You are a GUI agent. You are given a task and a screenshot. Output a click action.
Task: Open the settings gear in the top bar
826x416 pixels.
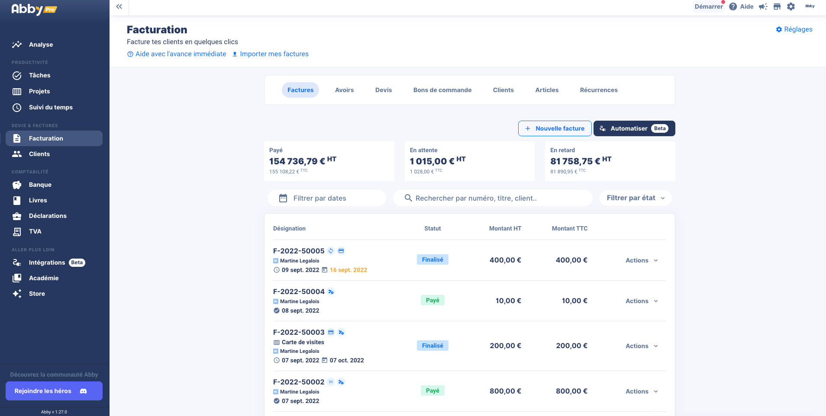791,6
